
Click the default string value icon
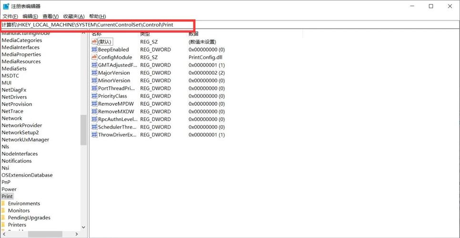[x=94, y=42]
